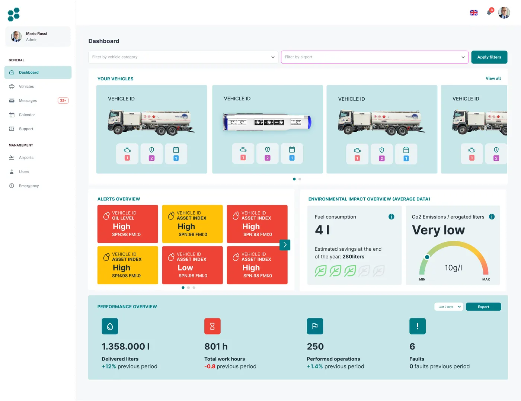521x401 pixels.
Task: Select the third vehicle truck image
Action: (x=381, y=122)
